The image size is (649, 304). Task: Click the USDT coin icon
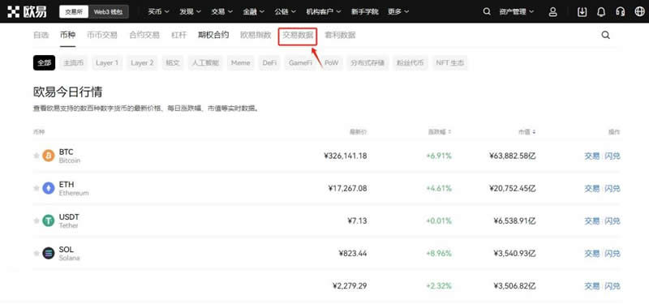[x=49, y=221]
